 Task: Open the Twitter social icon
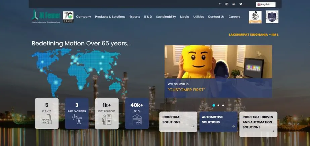tap(241, 4)
